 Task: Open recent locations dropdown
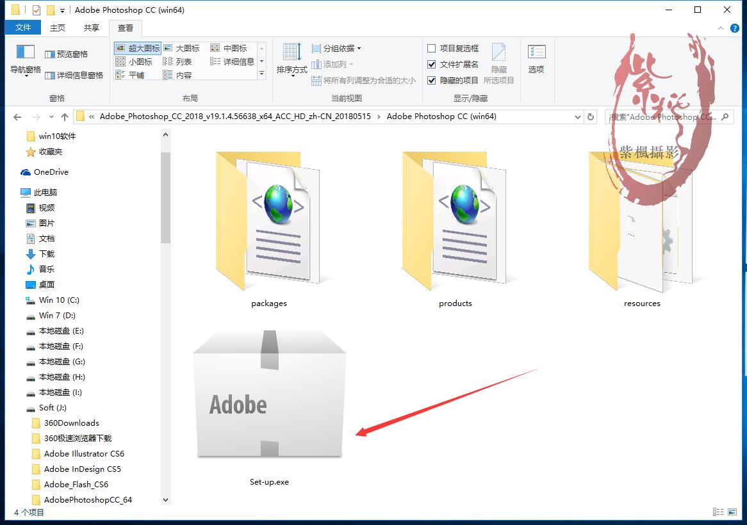51,117
